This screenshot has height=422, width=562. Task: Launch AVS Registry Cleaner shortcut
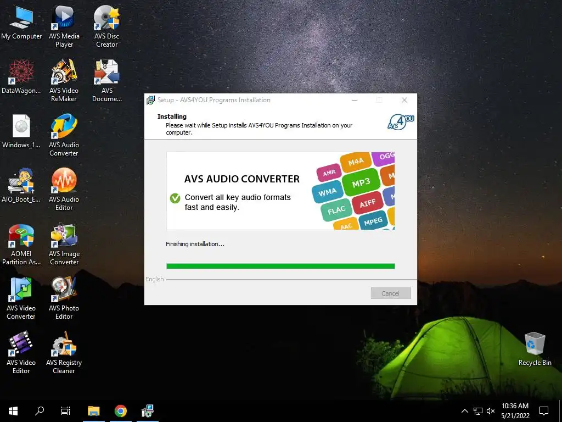[x=64, y=353]
